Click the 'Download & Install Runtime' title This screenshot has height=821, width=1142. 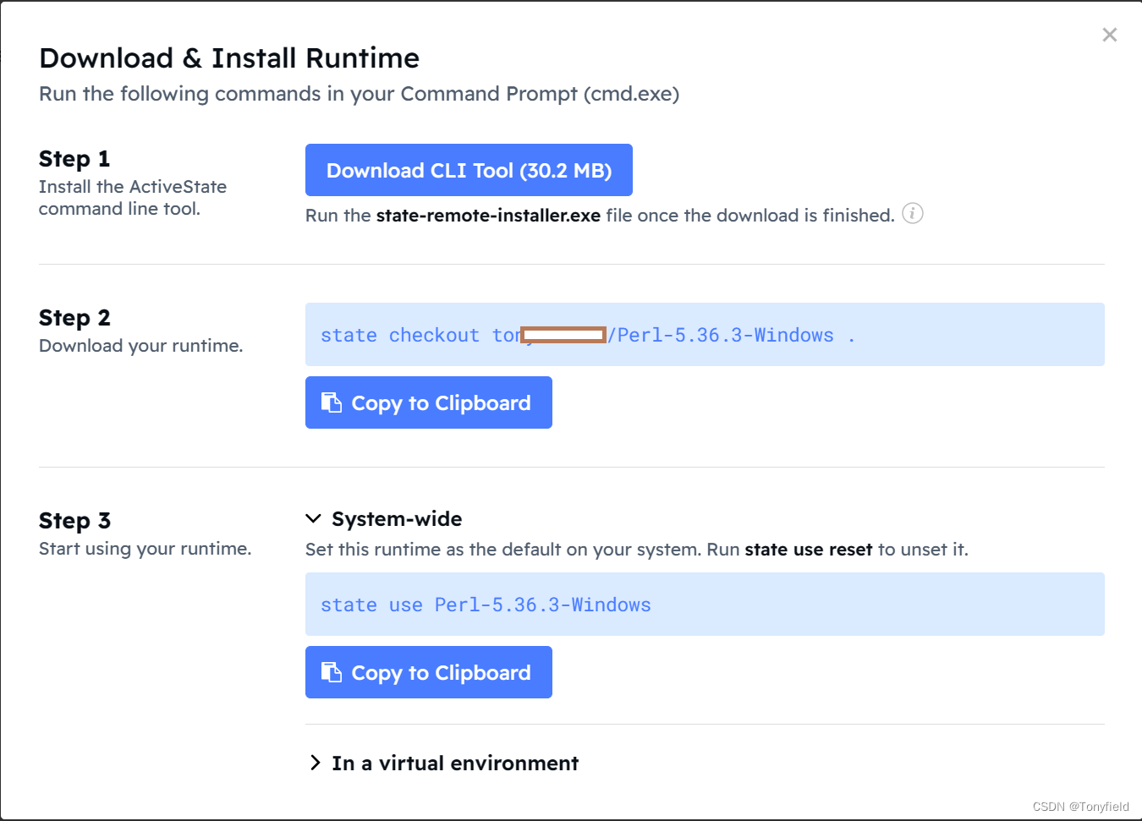[x=229, y=58]
